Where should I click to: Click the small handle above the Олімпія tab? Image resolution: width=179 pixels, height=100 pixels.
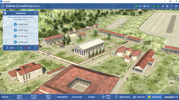[x=1, y=91]
